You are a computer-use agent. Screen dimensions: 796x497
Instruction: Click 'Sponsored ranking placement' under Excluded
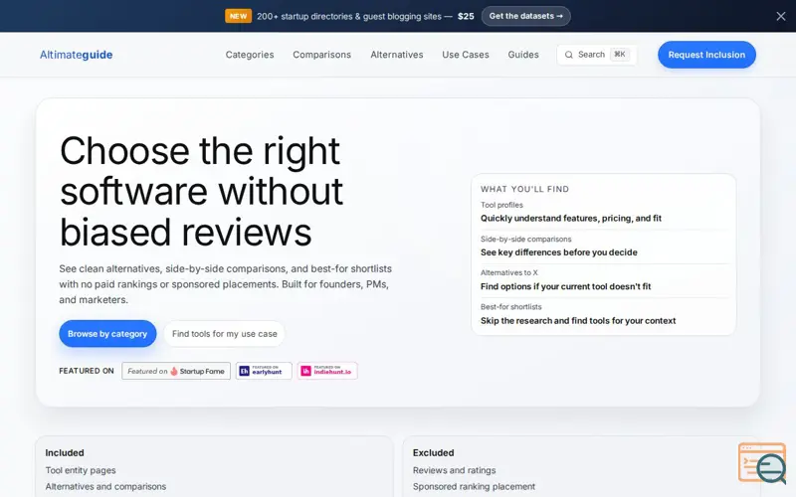coord(475,486)
